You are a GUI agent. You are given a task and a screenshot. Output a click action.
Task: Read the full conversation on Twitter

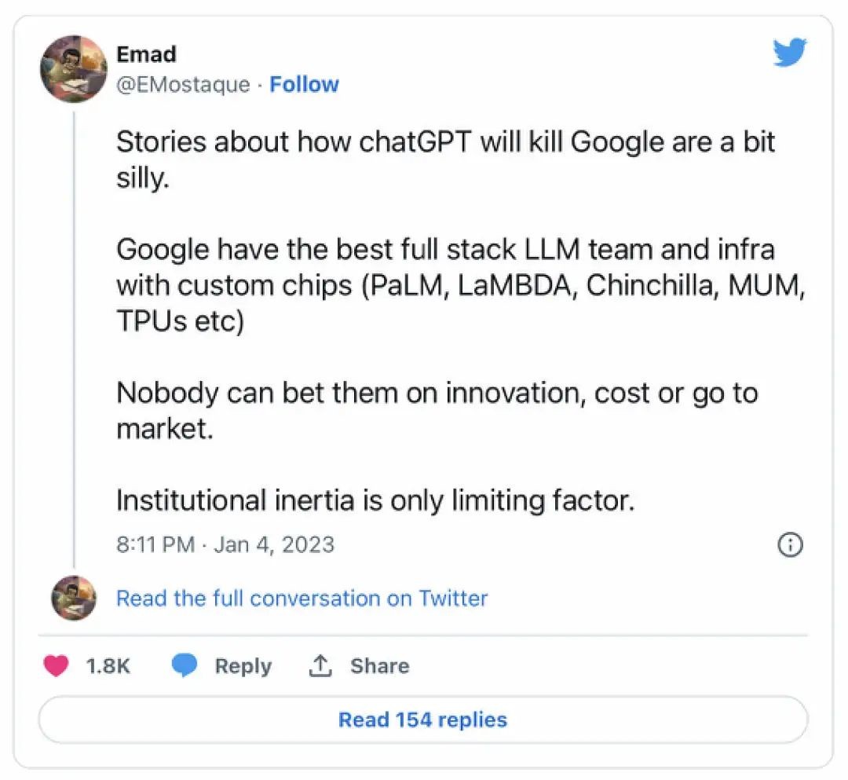[x=302, y=599]
